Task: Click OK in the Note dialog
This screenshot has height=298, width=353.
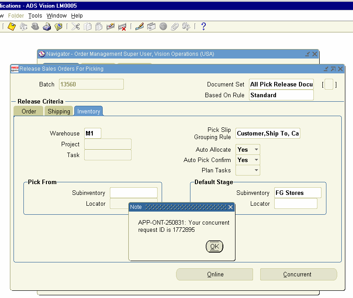Action: tap(214, 247)
